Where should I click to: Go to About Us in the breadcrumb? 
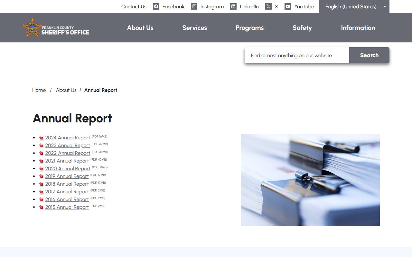[66, 90]
